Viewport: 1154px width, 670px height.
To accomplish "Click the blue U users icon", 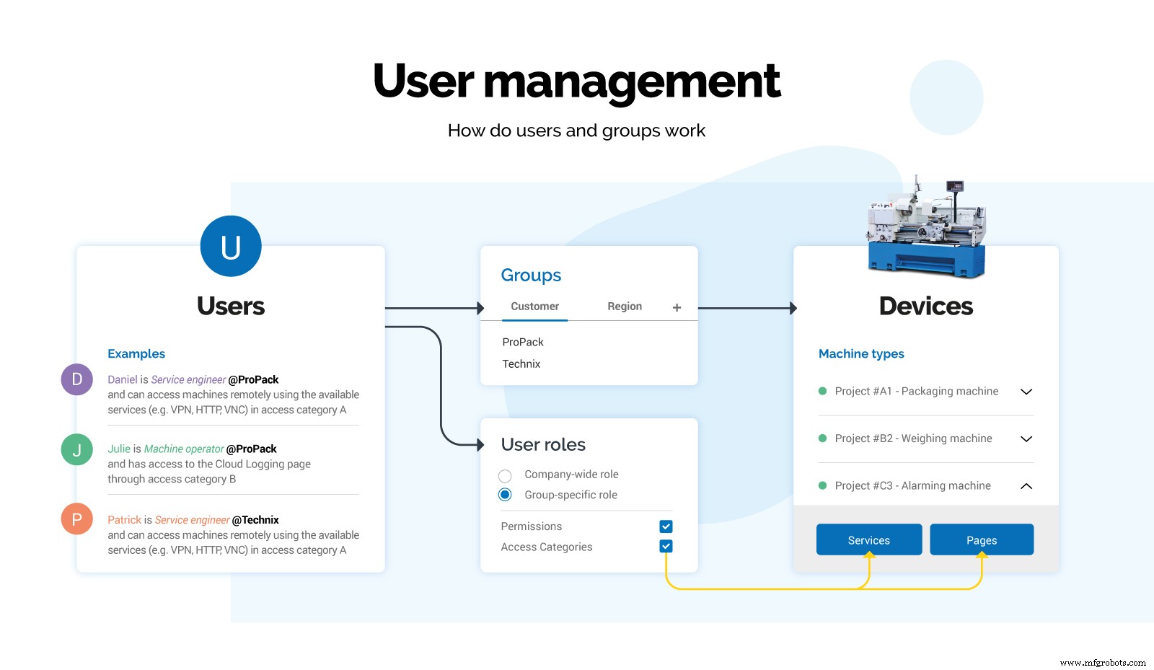I will pos(231,245).
